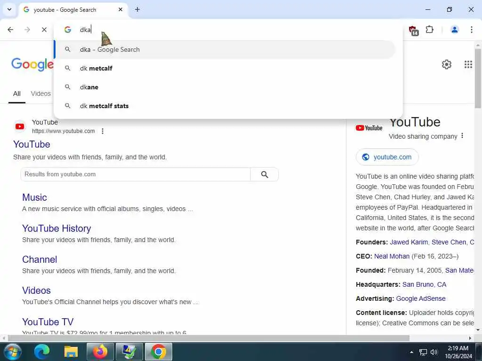Select the youtube - Google Search tab

coord(73,10)
